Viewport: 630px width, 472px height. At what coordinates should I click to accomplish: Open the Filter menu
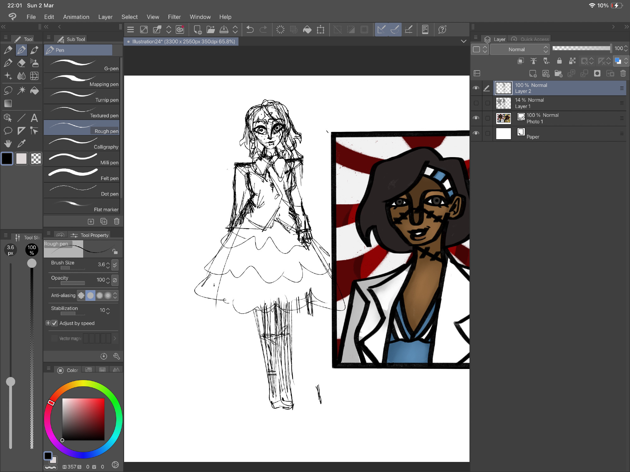tap(174, 17)
